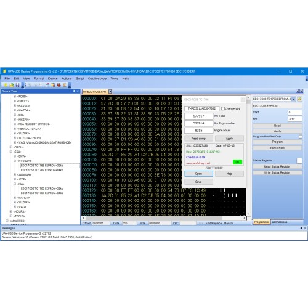Screen dimensions: 308x308
Task: Toggle Program Modified Only checkbox
Action: point(301,137)
